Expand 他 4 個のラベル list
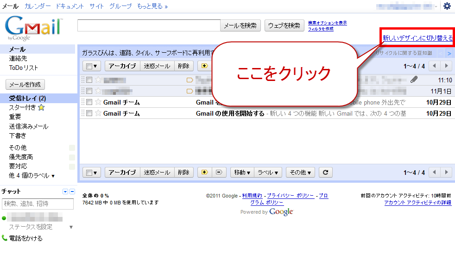 [x=32, y=175]
